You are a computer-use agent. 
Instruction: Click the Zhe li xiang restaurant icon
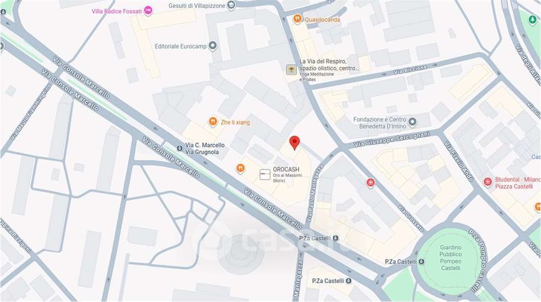(x=213, y=122)
